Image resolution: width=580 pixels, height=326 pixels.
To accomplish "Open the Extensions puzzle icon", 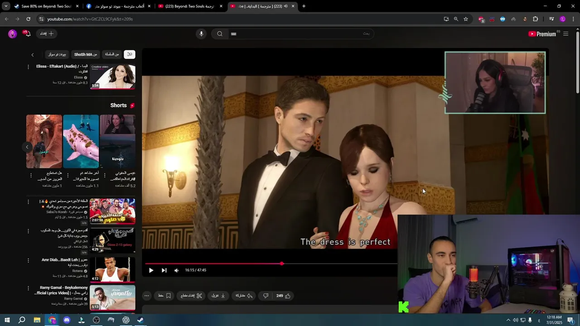I will (x=536, y=19).
